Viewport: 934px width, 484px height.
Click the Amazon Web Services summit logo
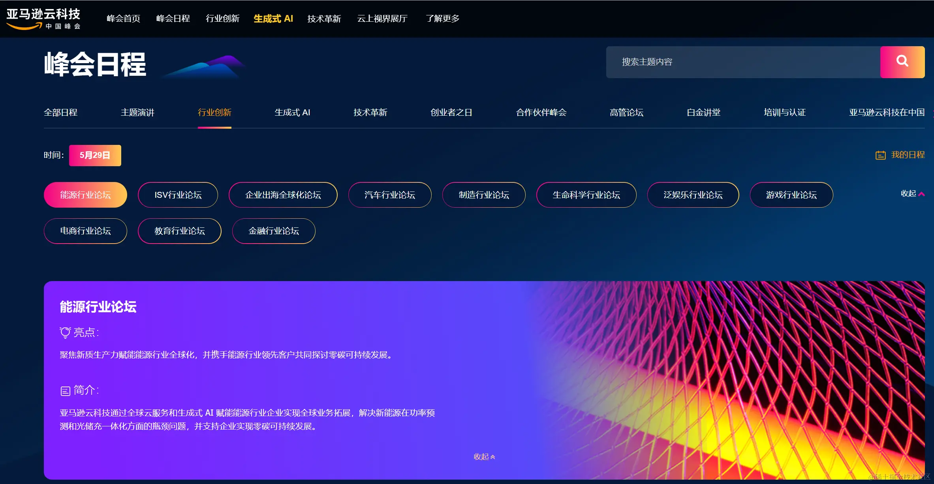(x=43, y=19)
